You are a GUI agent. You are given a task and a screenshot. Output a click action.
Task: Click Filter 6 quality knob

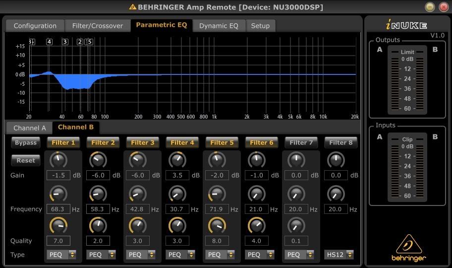click(257, 225)
